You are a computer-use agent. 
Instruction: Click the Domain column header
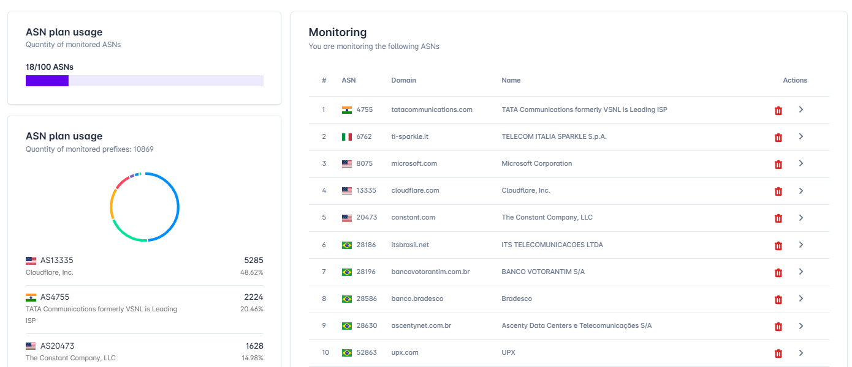(x=403, y=80)
